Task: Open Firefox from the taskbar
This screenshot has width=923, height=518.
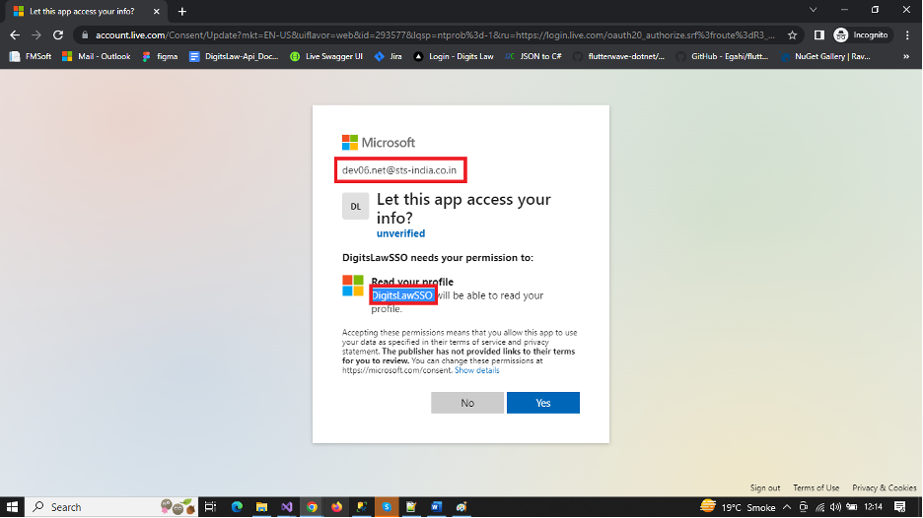Action: click(337, 507)
